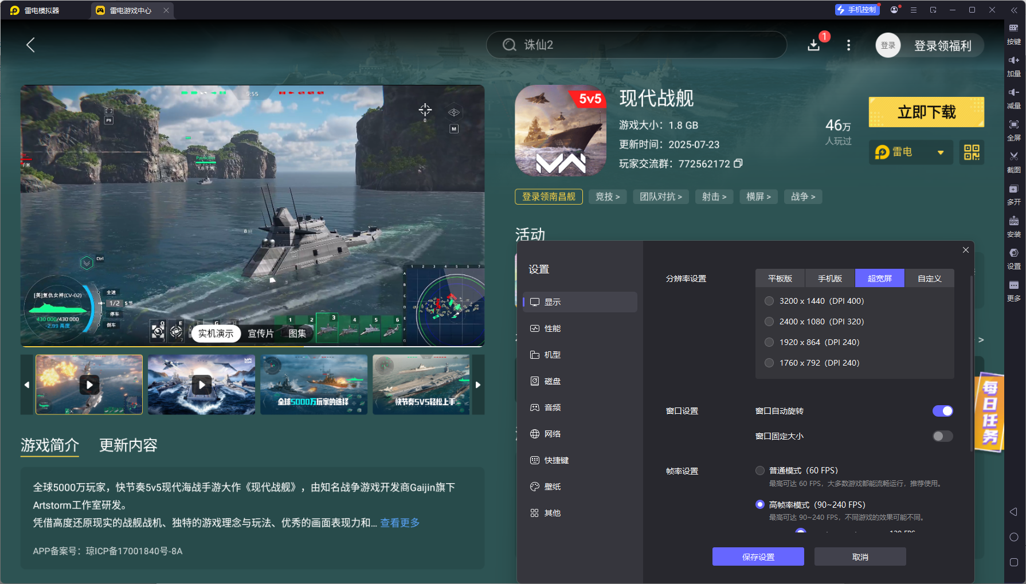Open the 雷电 emulator dropdown
Image resolution: width=1026 pixels, height=584 pixels.
(911, 152)
